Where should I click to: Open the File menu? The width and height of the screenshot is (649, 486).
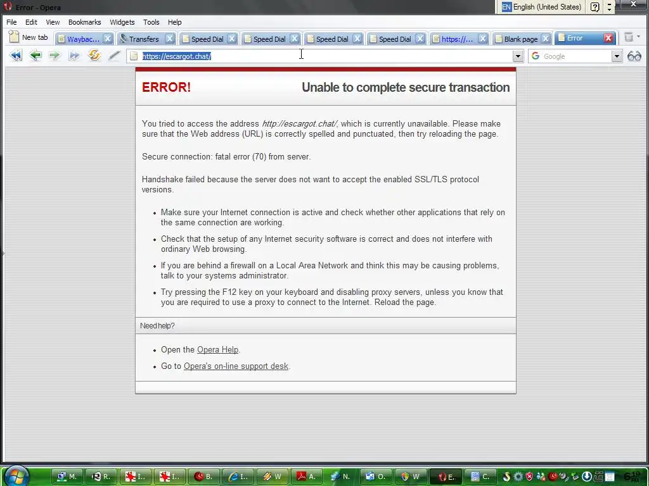click(11, 22)
